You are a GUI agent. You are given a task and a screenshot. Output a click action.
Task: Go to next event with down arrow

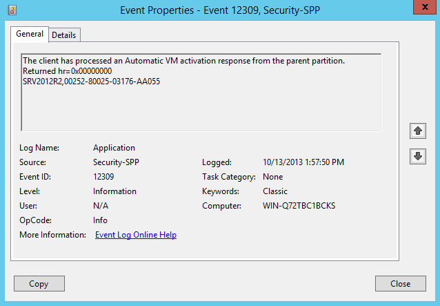(417, 156)
